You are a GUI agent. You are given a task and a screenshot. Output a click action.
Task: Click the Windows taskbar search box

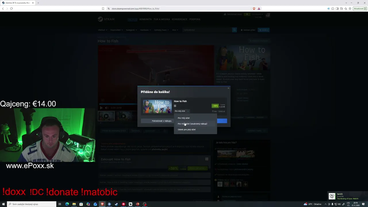(x=32, y=204)
